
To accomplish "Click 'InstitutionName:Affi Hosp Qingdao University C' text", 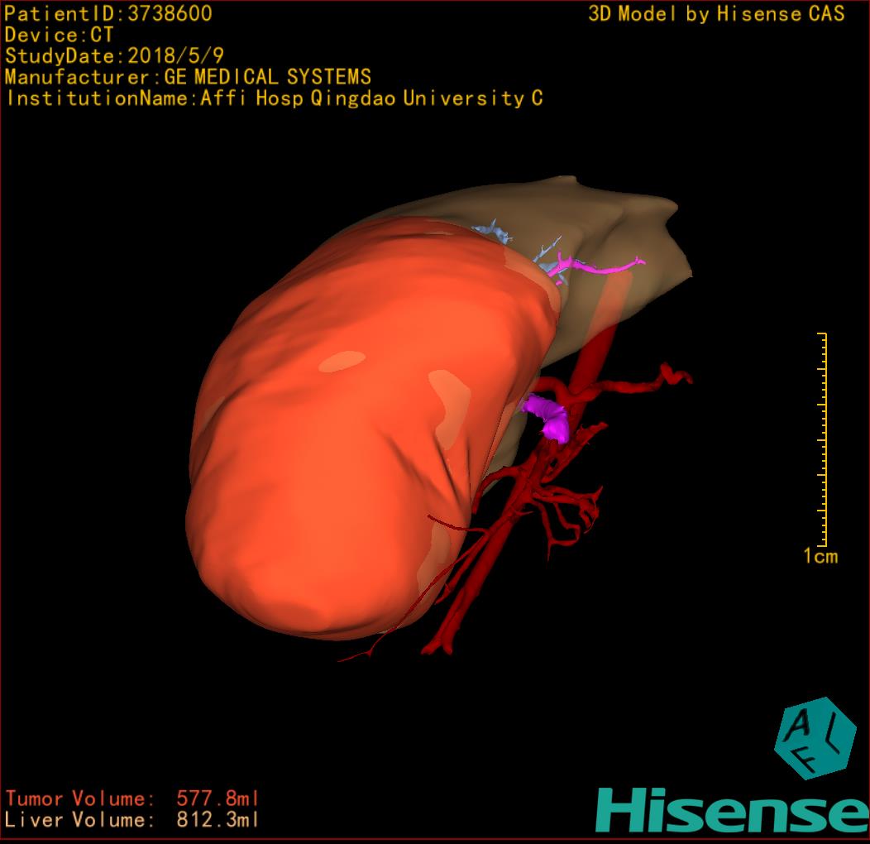I will (275, 98).
